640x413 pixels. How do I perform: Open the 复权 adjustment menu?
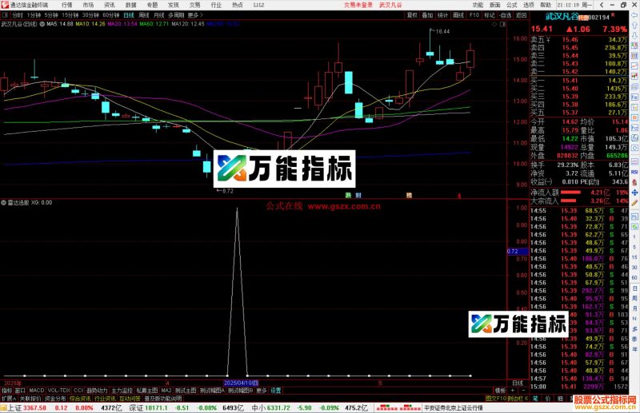[x=412, y=15]
